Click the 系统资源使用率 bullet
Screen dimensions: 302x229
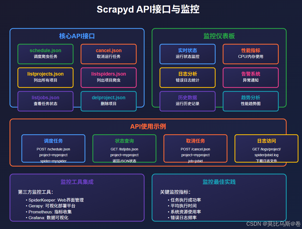(x=186, y=212)
